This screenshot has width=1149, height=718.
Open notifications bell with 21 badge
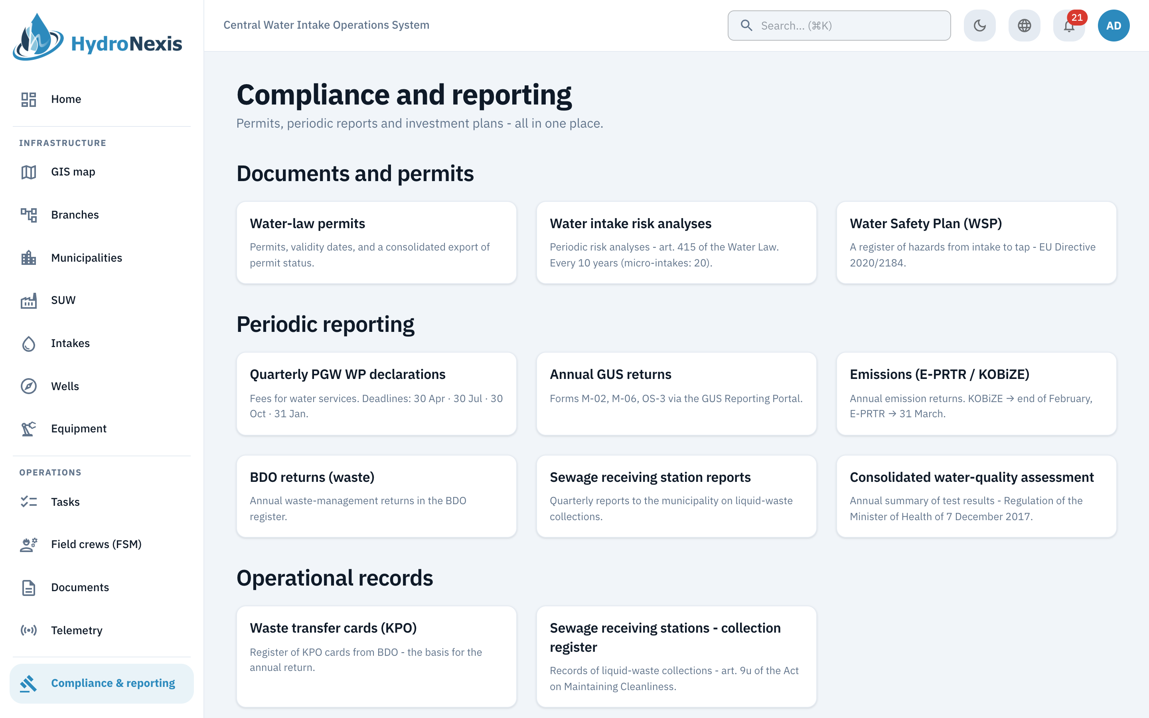pyautogui.click(x=1069, y=26)
